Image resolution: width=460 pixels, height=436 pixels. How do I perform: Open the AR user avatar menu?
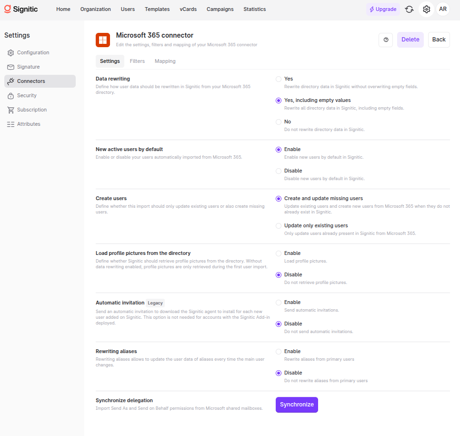click(x=443, y=9)
